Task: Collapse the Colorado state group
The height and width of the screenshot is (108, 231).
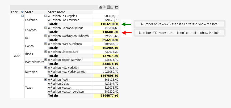Action: pyautogui.click(x=45, y=28)
